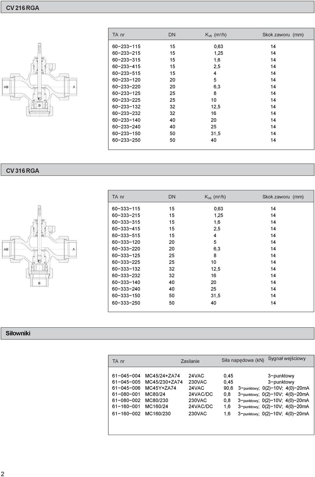The height and width of the screenshot is (477, 315).
Task: Click the Siła napędowa (kN) column header
Action: click(243, 360)
